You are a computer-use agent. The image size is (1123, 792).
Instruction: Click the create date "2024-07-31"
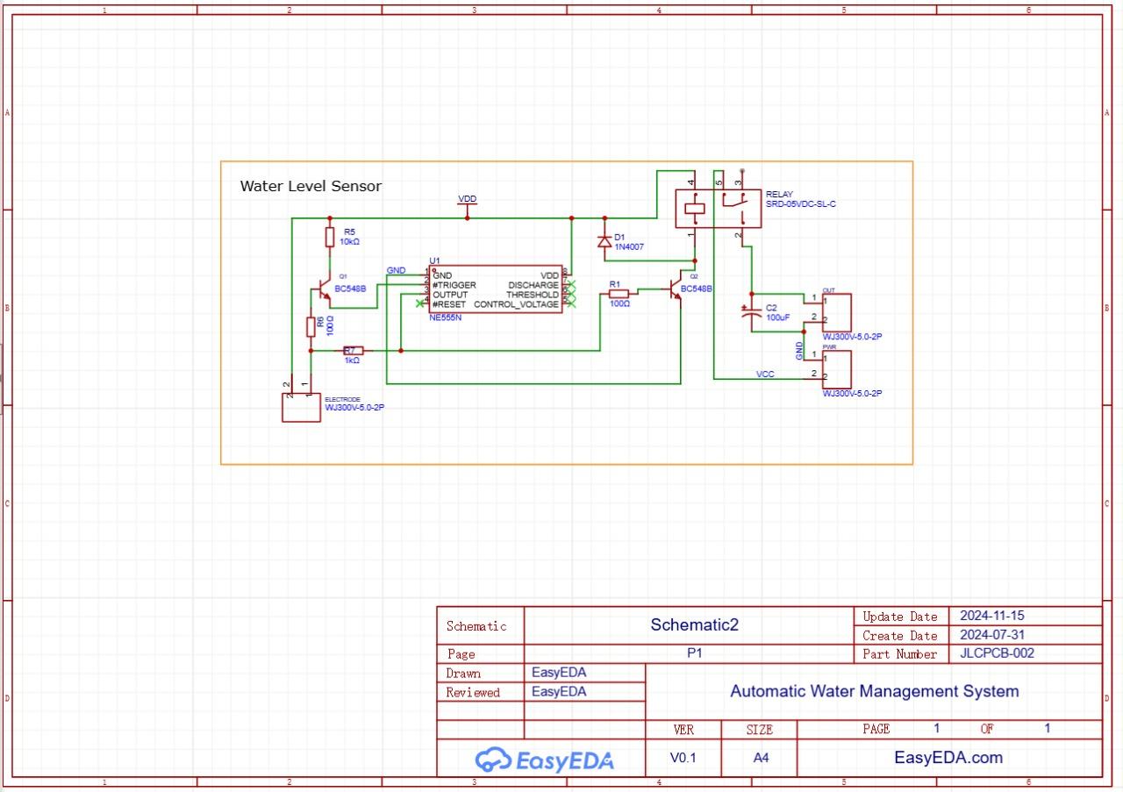pos(991,634)
